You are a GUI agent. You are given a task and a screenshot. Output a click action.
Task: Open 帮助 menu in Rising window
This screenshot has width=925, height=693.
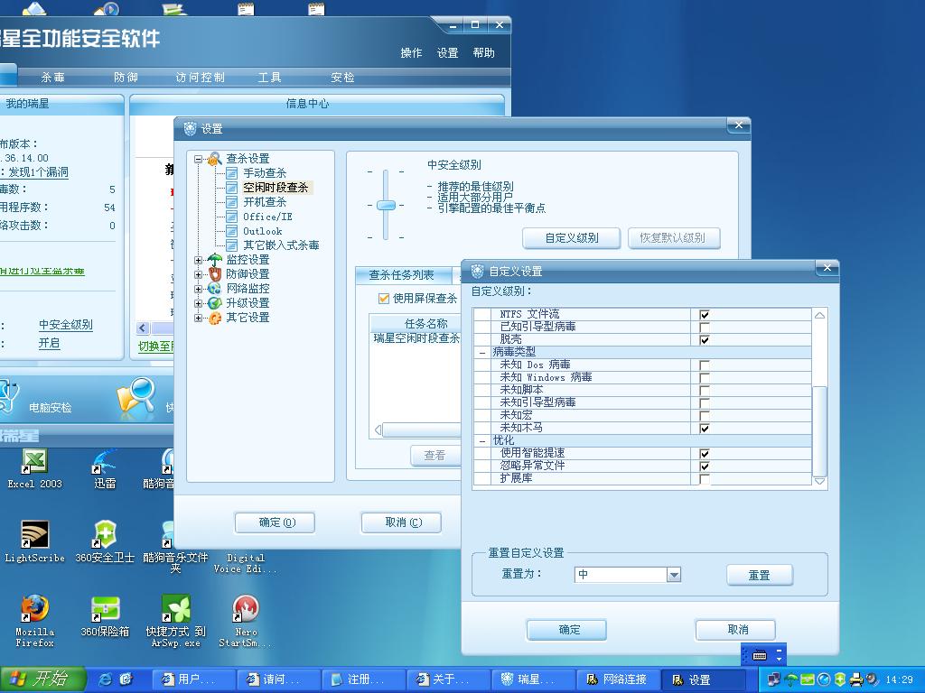pos(484,53)
